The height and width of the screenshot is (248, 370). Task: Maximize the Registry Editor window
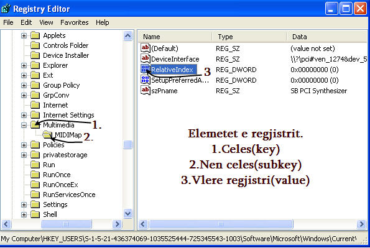click(346, 9)
